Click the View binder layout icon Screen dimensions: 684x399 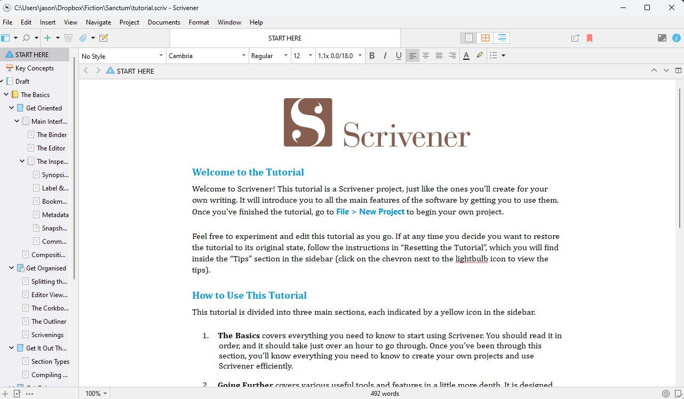click(x=5, y=38)
